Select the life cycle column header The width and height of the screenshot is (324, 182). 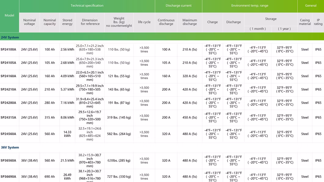(x=144, y=22)
